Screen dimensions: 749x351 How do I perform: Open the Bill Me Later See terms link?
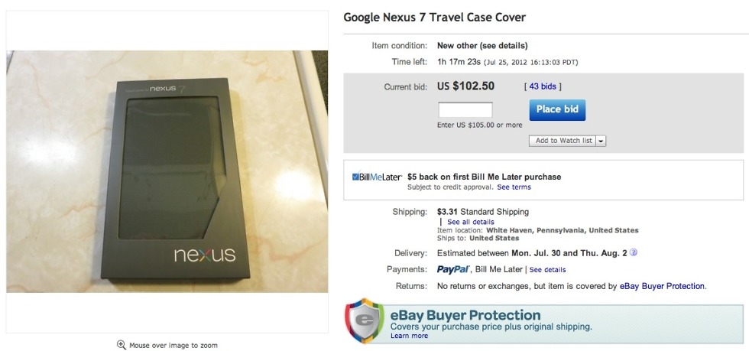(514, 187)
